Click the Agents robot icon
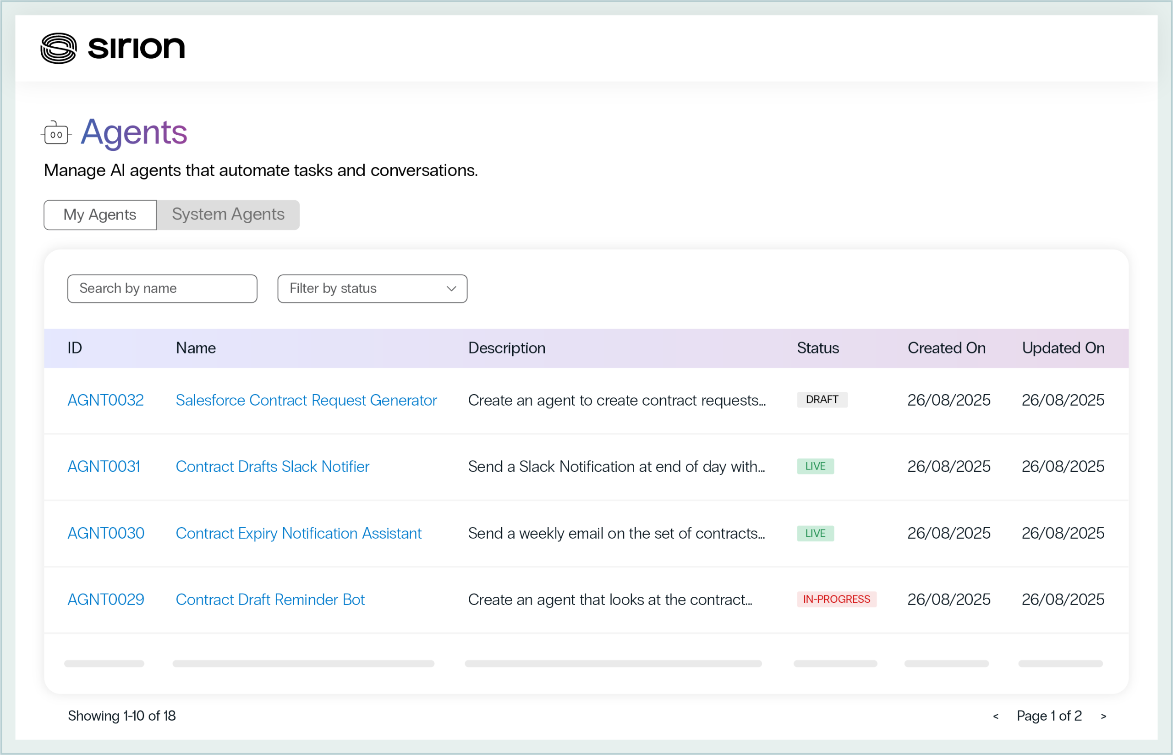The width and height of the screenshot is (1173, 755). pos(56,133)
